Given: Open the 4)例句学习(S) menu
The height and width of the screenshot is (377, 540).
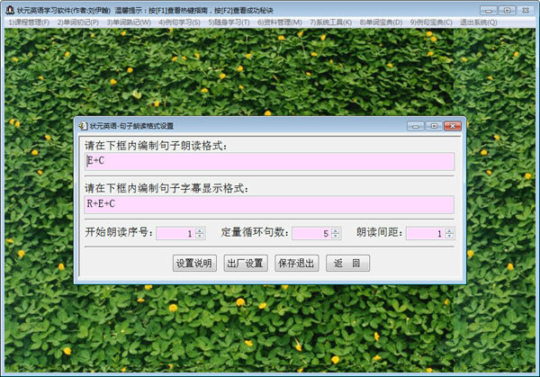Looking at the screenshot, I should tap(179, 22).
